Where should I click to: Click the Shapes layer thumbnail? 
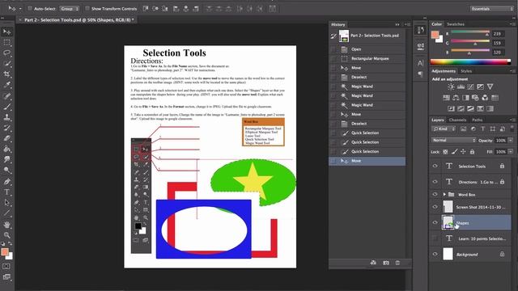pyautogui.click(x=448, y=223)
